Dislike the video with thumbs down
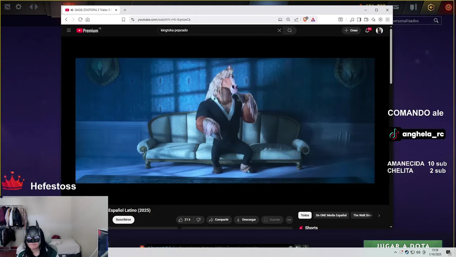This screenshot has width=456, height=257. click(x=199, y=220)
